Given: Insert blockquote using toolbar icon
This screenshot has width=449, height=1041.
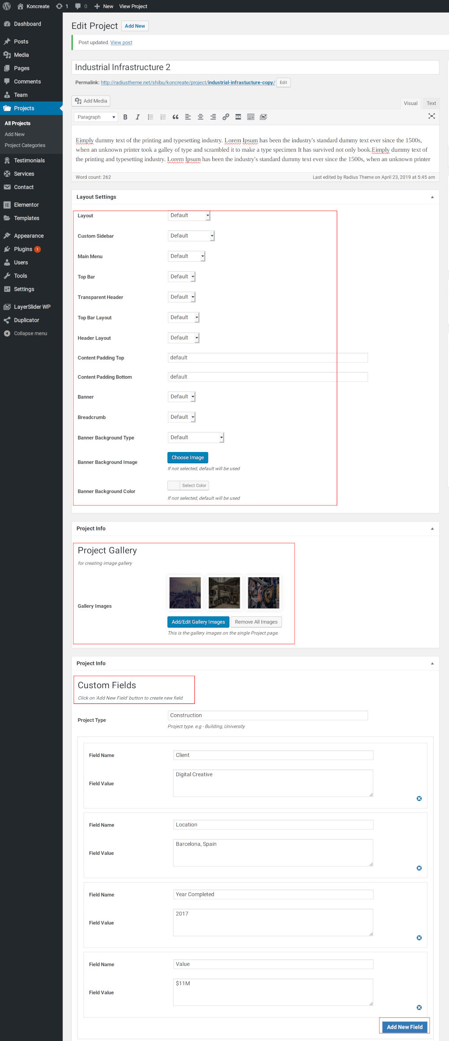Looking at the screenshot, I should 176,117.
